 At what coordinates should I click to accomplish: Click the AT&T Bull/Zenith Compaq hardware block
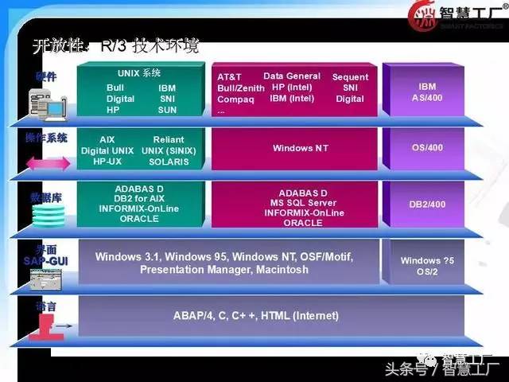pyautogui.click(x=291, y=92)
